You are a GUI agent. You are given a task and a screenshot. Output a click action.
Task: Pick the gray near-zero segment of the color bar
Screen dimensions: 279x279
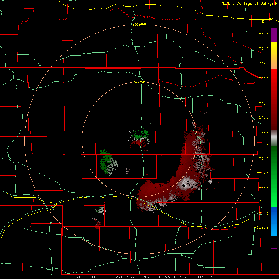pos(274,138)
